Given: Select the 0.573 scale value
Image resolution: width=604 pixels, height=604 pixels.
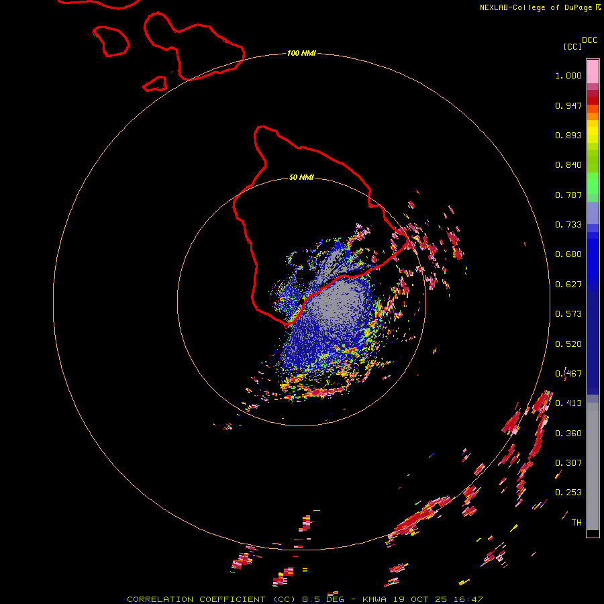Looking at the screenshot, I should [568, 314].
